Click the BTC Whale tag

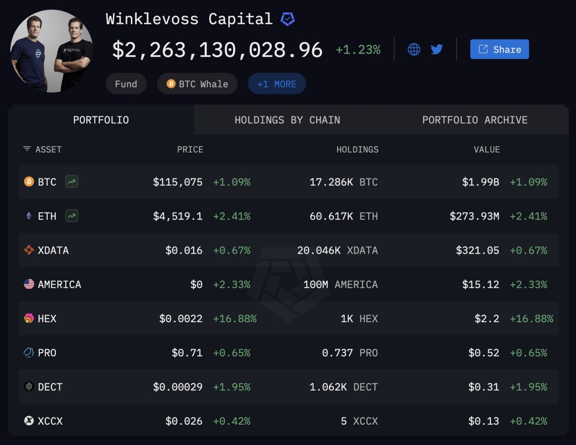pyautogui.click(x=197, y=84)
